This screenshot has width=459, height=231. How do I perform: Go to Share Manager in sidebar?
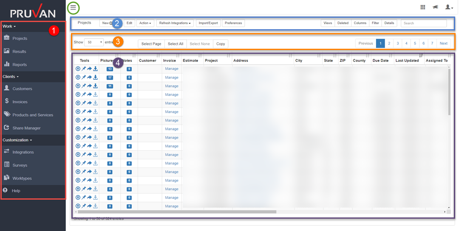pyautogui.click(x=26, y=128)
